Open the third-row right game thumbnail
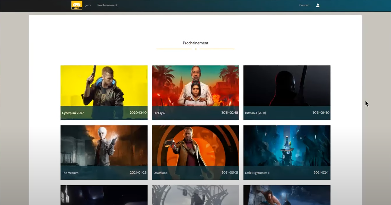This screenshot has height=205, width=391. pos(287,195)
